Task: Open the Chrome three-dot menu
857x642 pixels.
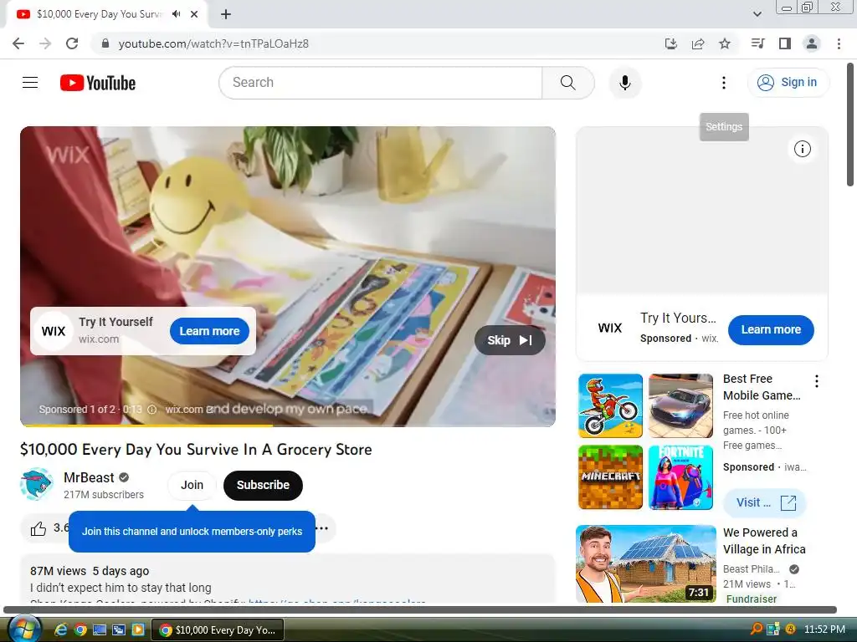Action: point(839,43)
